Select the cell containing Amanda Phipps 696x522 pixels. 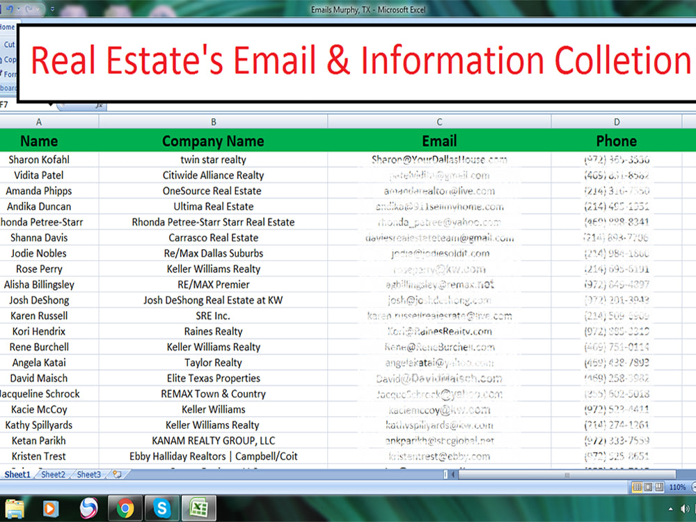pos(39,191)
